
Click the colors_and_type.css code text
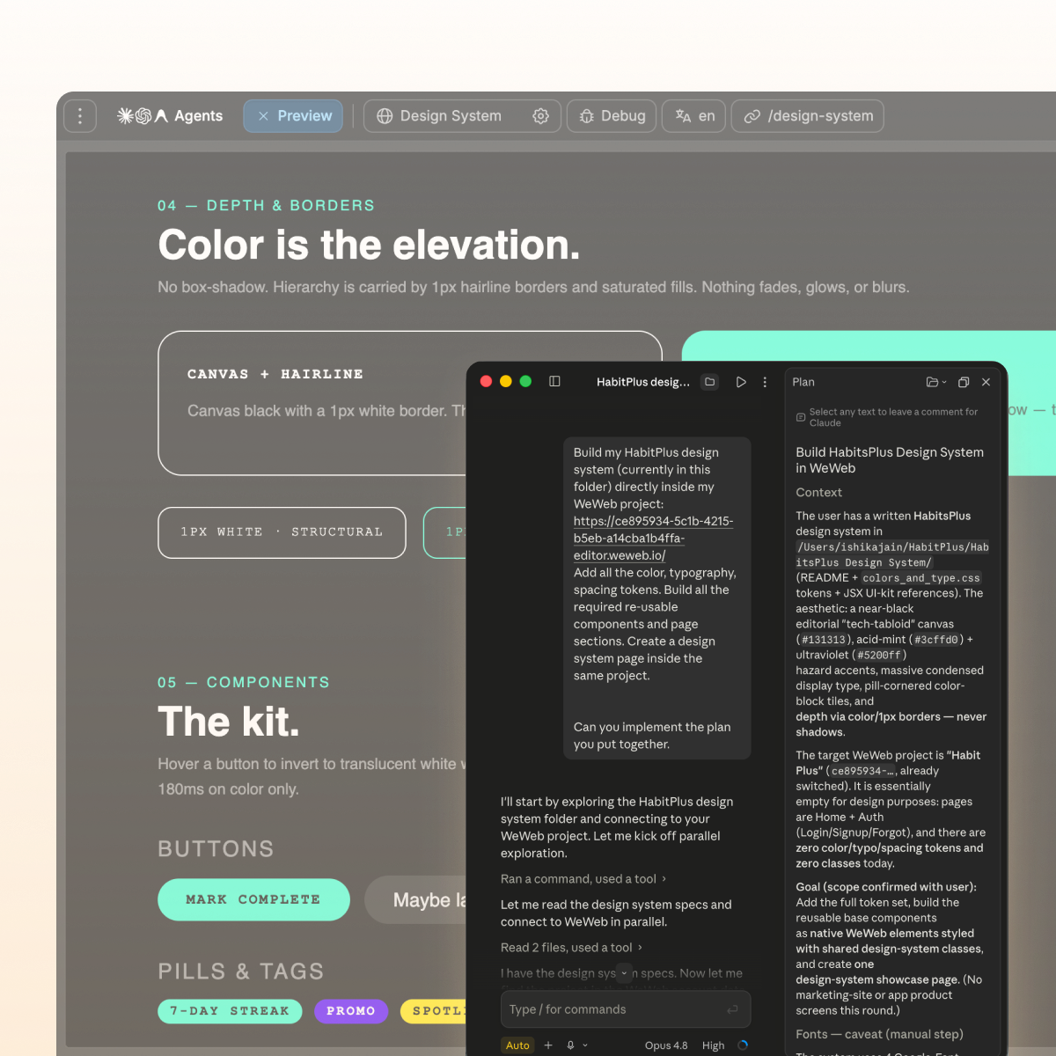(920, 578)
